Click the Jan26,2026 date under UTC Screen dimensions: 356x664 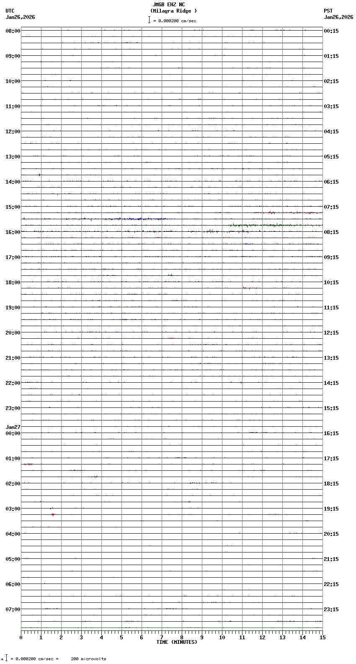tap(21, 17)
